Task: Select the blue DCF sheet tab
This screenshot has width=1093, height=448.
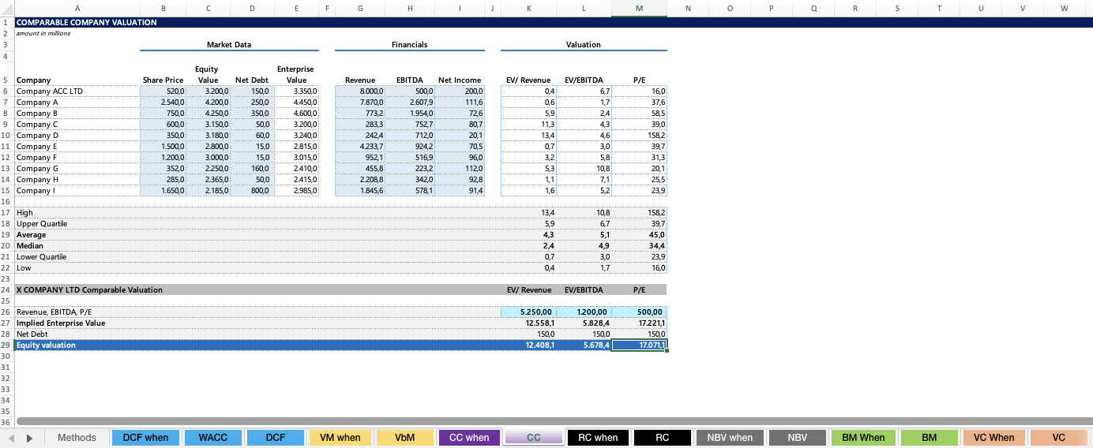Action: pos(275,438)
